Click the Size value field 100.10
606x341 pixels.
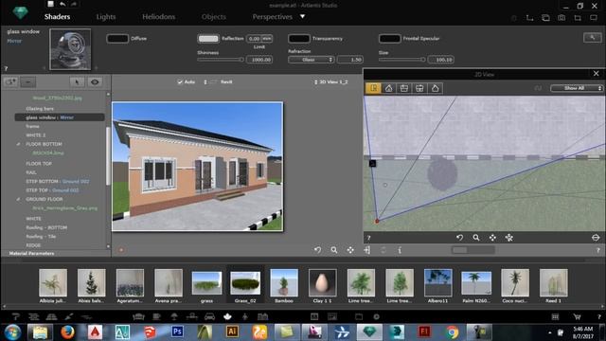tap(441, 60)
